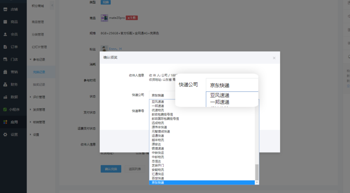Choose 一邦速递 in the dropdown list
The image size is (350, 193).
[202, 106]
